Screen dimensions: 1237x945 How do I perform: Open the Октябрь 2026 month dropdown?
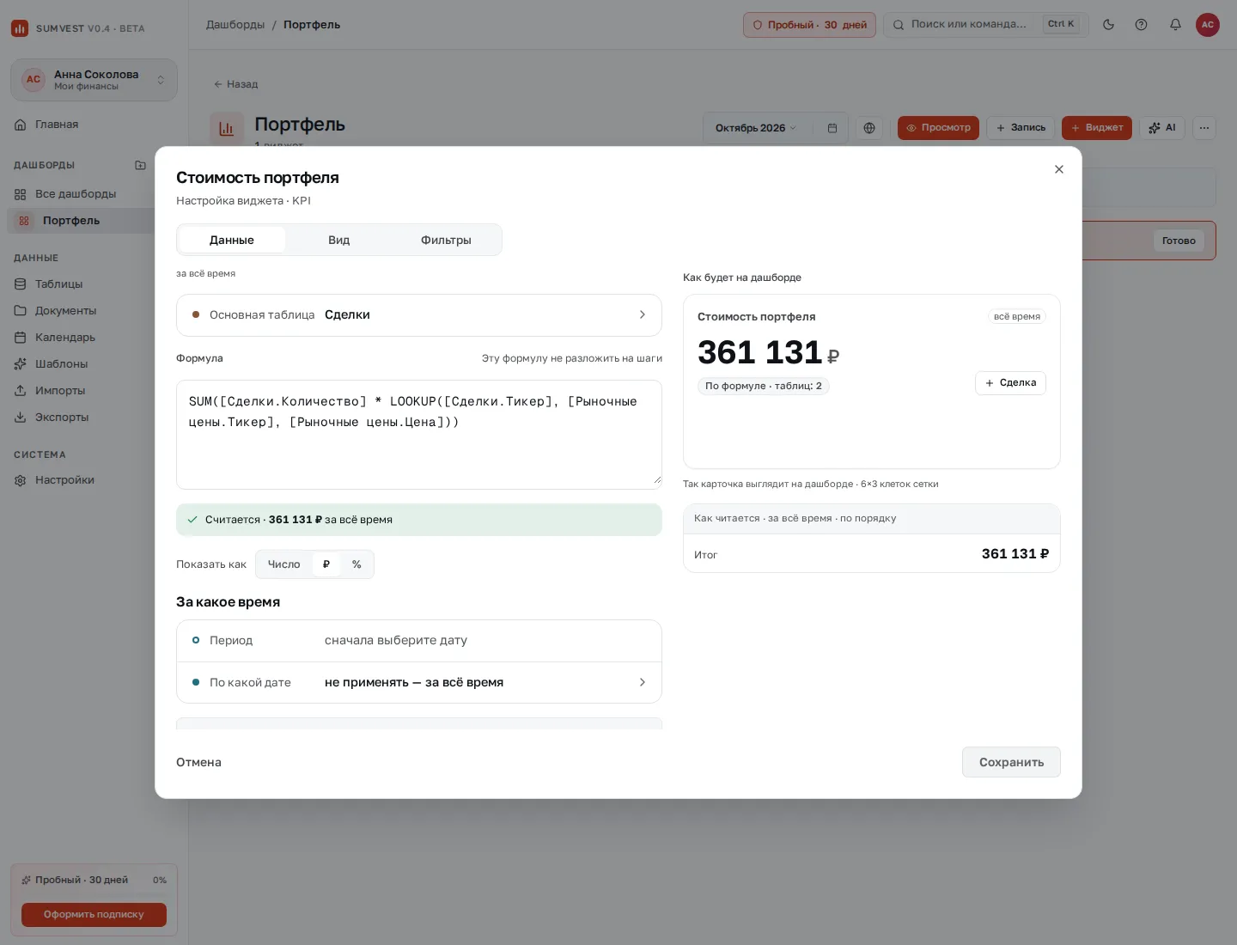tap(756, 128)
